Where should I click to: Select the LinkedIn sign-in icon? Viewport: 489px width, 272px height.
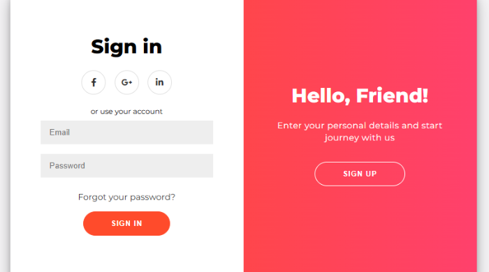point(160,82)
